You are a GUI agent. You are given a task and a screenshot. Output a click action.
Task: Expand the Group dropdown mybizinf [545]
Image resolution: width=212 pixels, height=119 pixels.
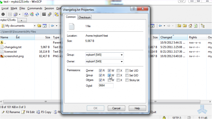(x=122, y=55)
